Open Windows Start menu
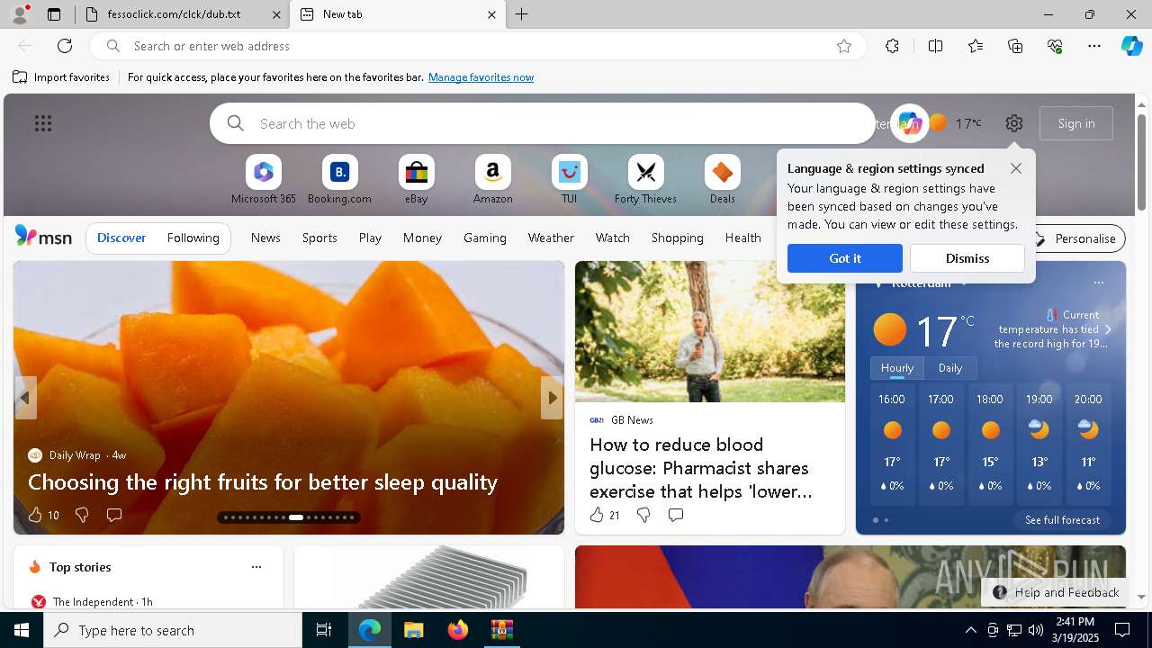 (x=22, y=630)
